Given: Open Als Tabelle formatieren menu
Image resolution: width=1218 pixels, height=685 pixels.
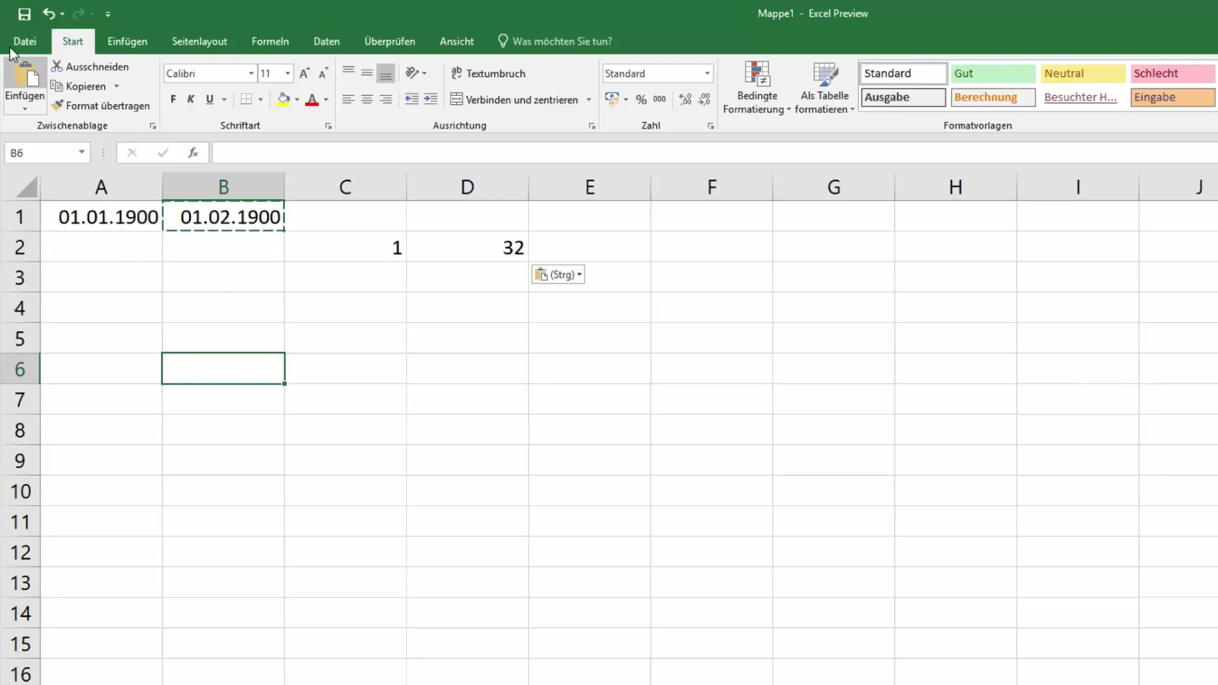Looking at the screenshot, I should [x=825, y=88].
